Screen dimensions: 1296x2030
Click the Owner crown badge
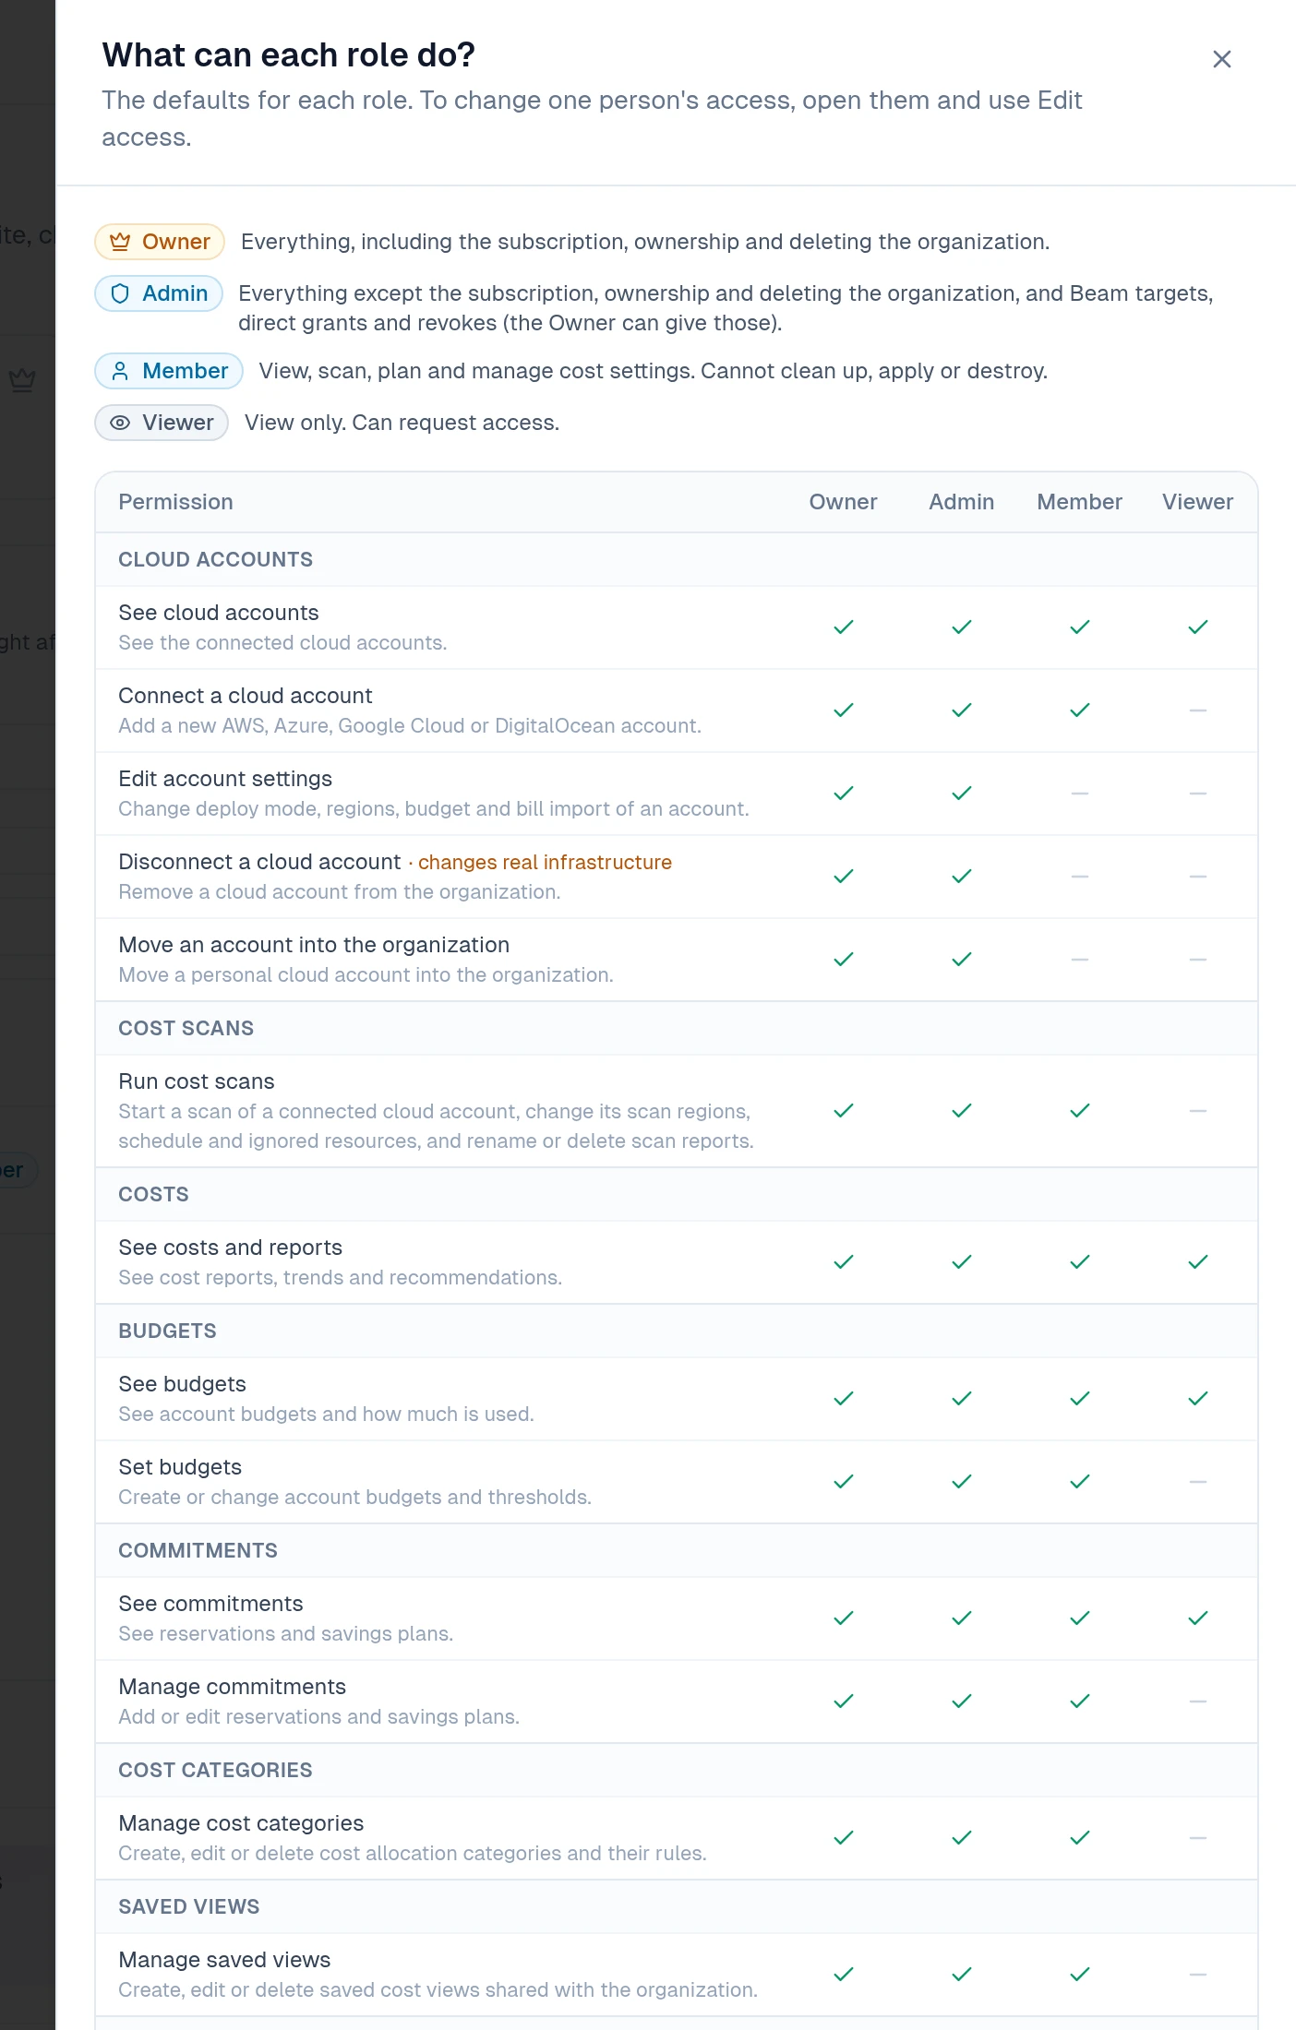(x=160, y=242)
